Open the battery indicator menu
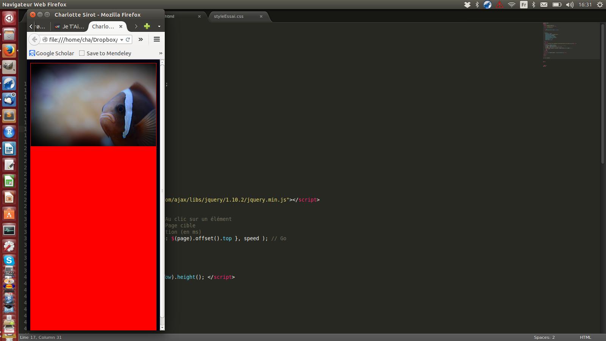 pos(557,5)
